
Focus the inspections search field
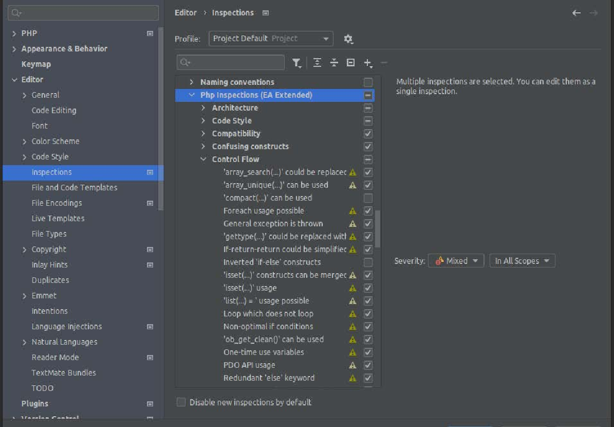pyautogui.click(x=231, y=63)
